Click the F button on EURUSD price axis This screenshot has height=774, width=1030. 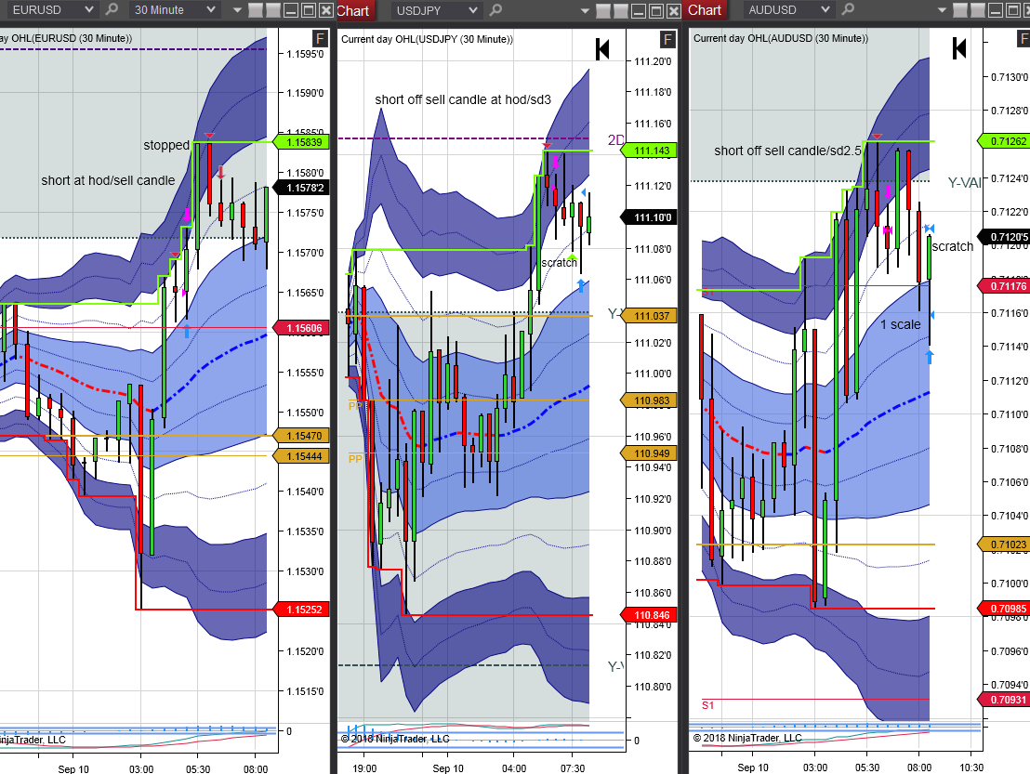coord(320,38)
